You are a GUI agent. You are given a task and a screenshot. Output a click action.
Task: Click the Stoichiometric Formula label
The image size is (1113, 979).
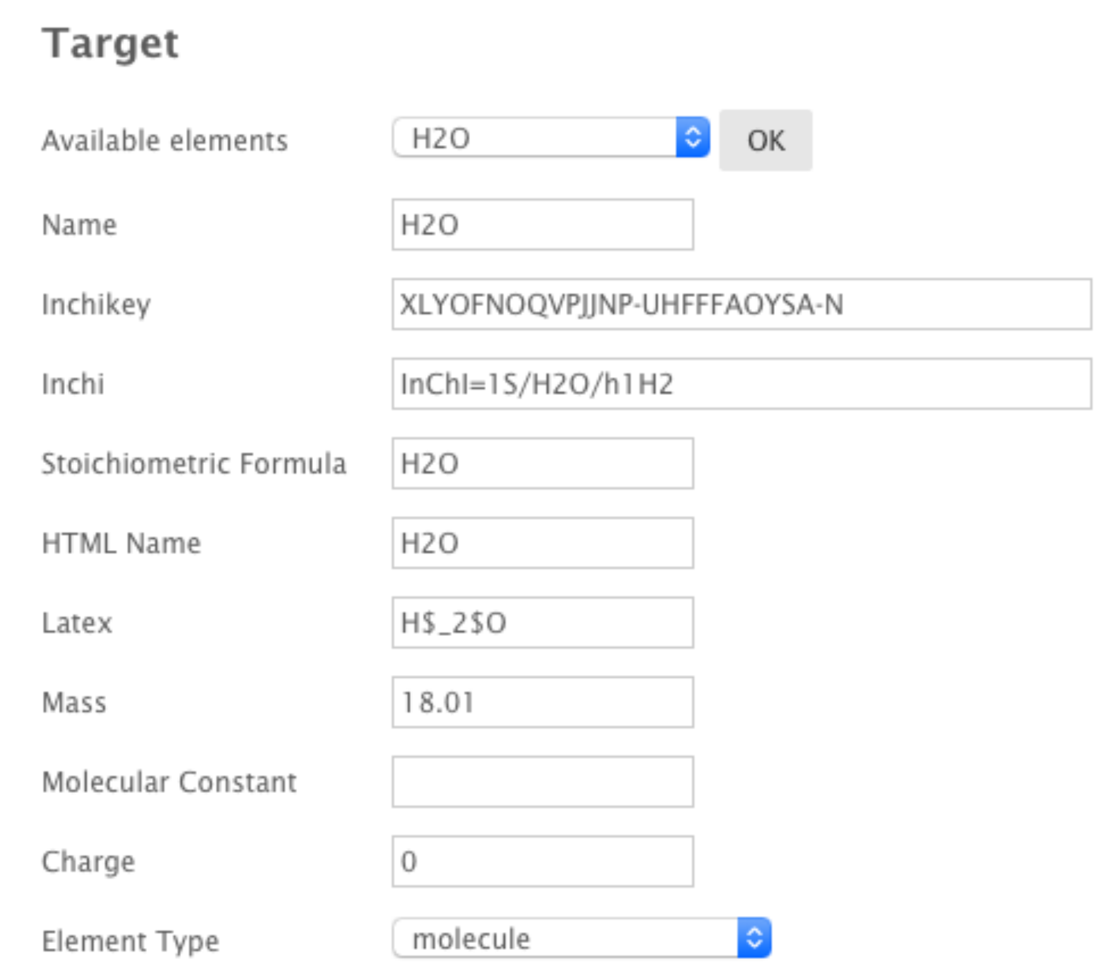click(x=194, y=464)
